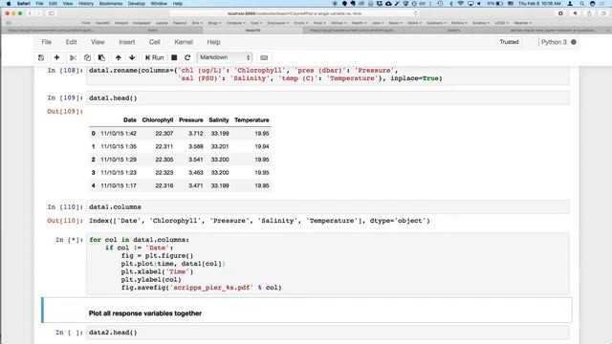The height and width of the screenshot is (344, 612).
Task: Toggle the Safari sidebar button
Action: click(51, 13)
